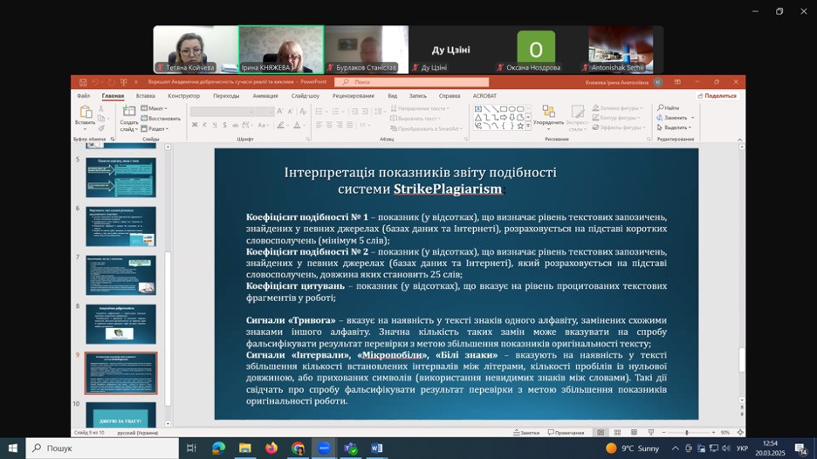Click the text highlight color marker

pyautogui.click(x=281, y=125)
